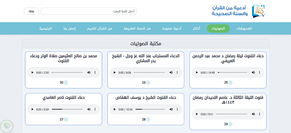Open more options for Al-Arifi audio
The width and height of the screenshot is (291, 133).
[259, 72]
